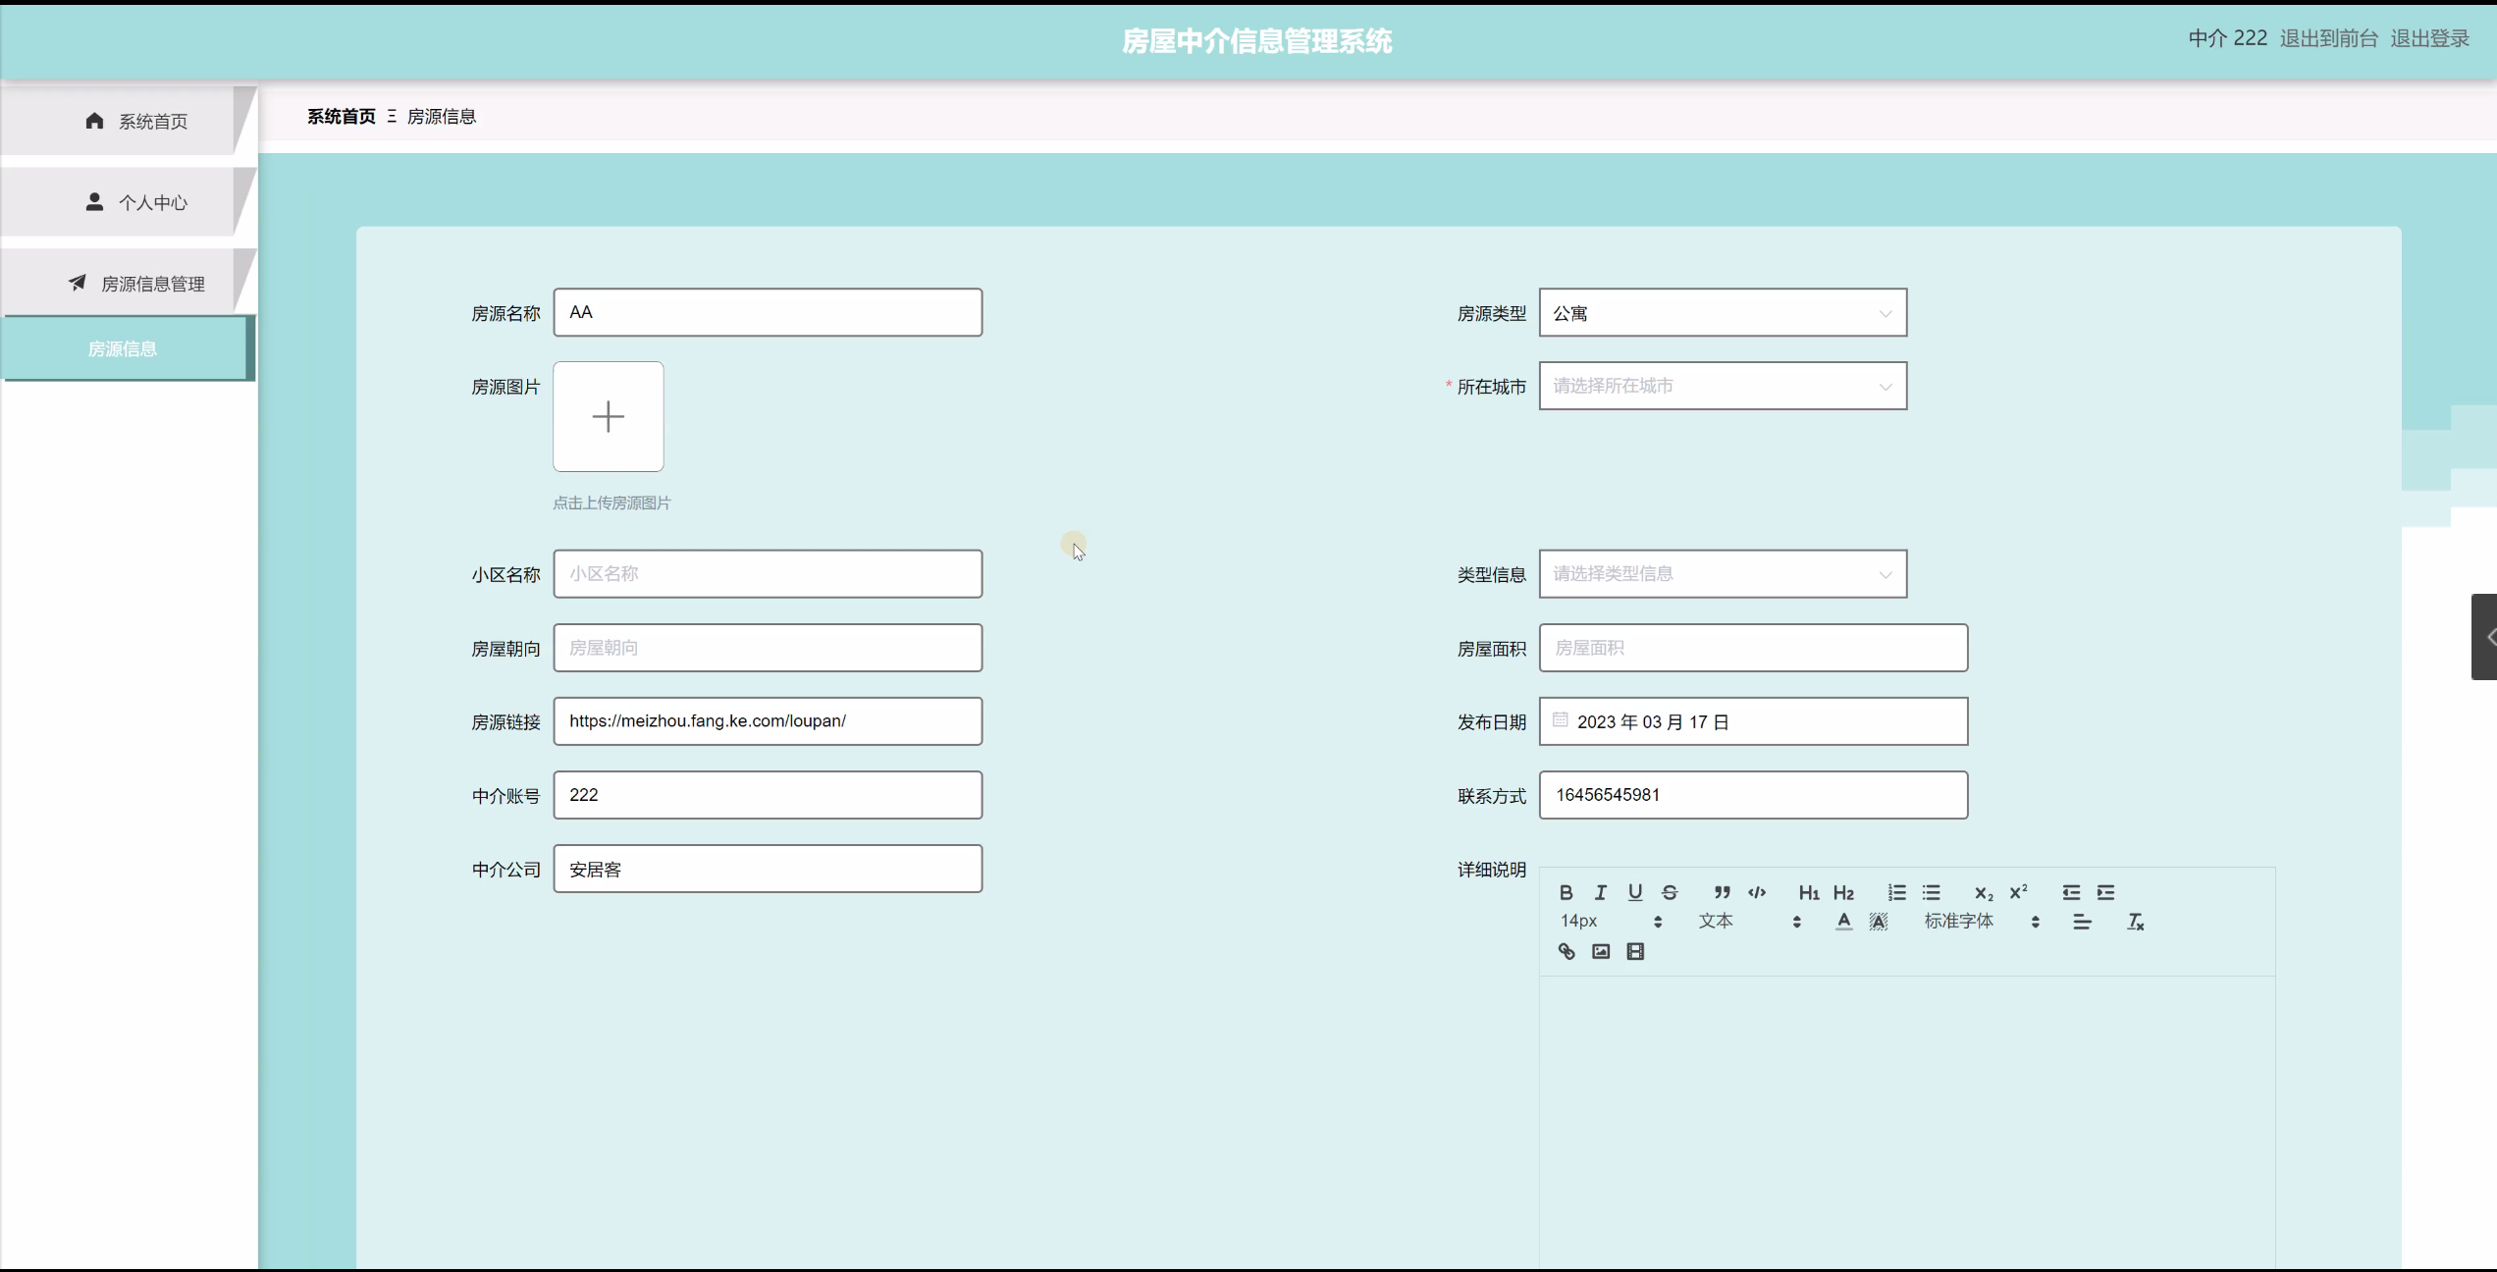Open the text color picker

[1843, 922]
